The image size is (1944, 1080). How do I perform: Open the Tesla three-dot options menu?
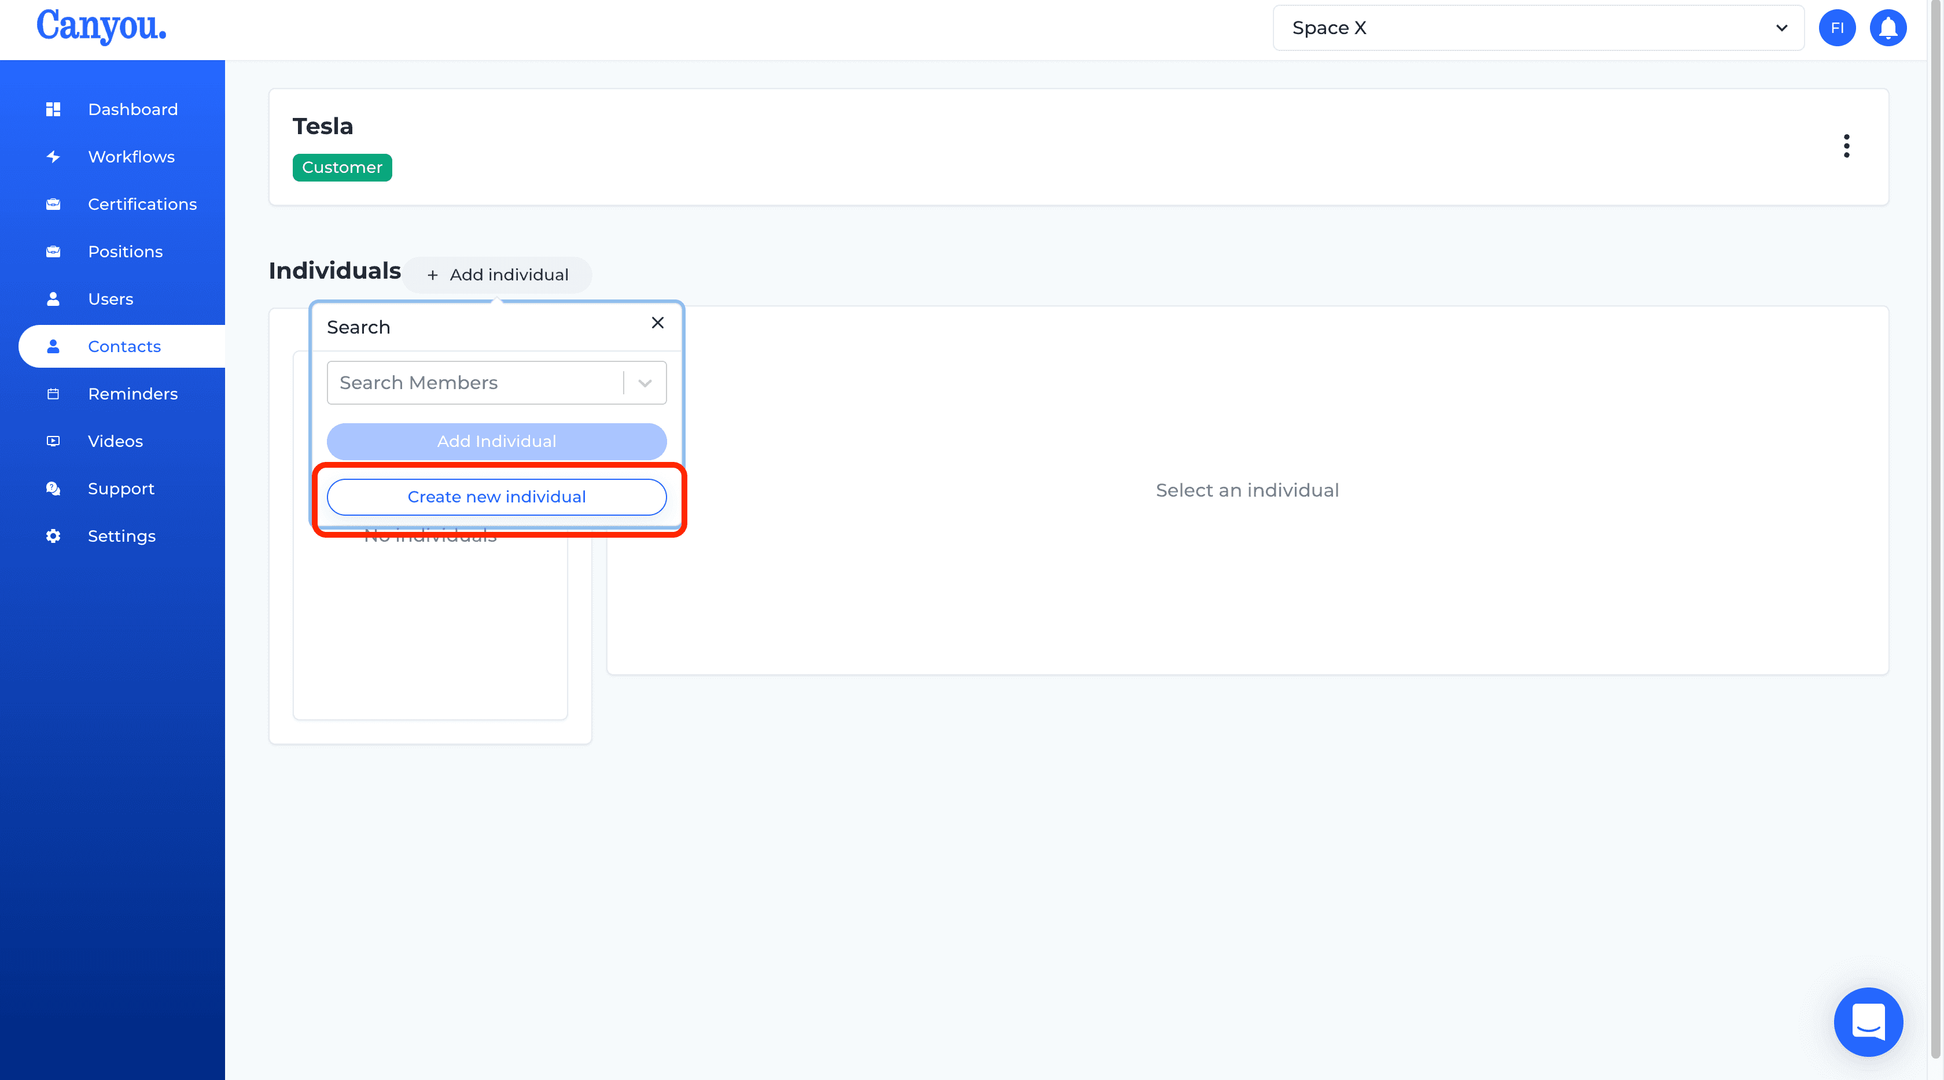[1847, 146]
